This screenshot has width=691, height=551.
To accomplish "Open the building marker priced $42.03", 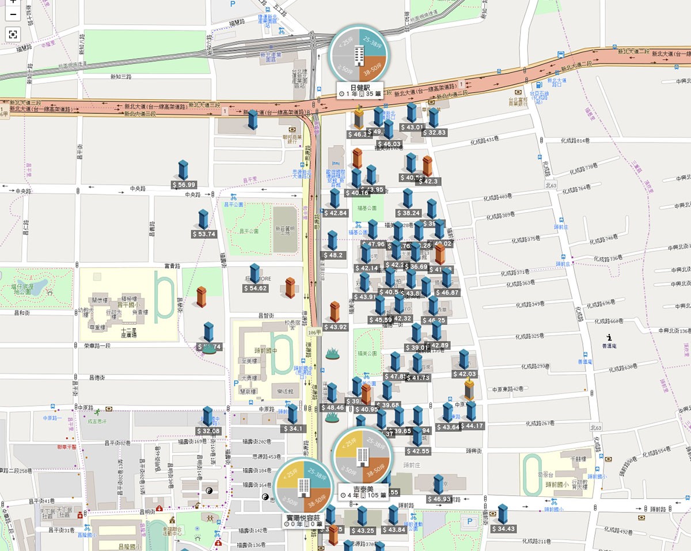I will 464,360.
